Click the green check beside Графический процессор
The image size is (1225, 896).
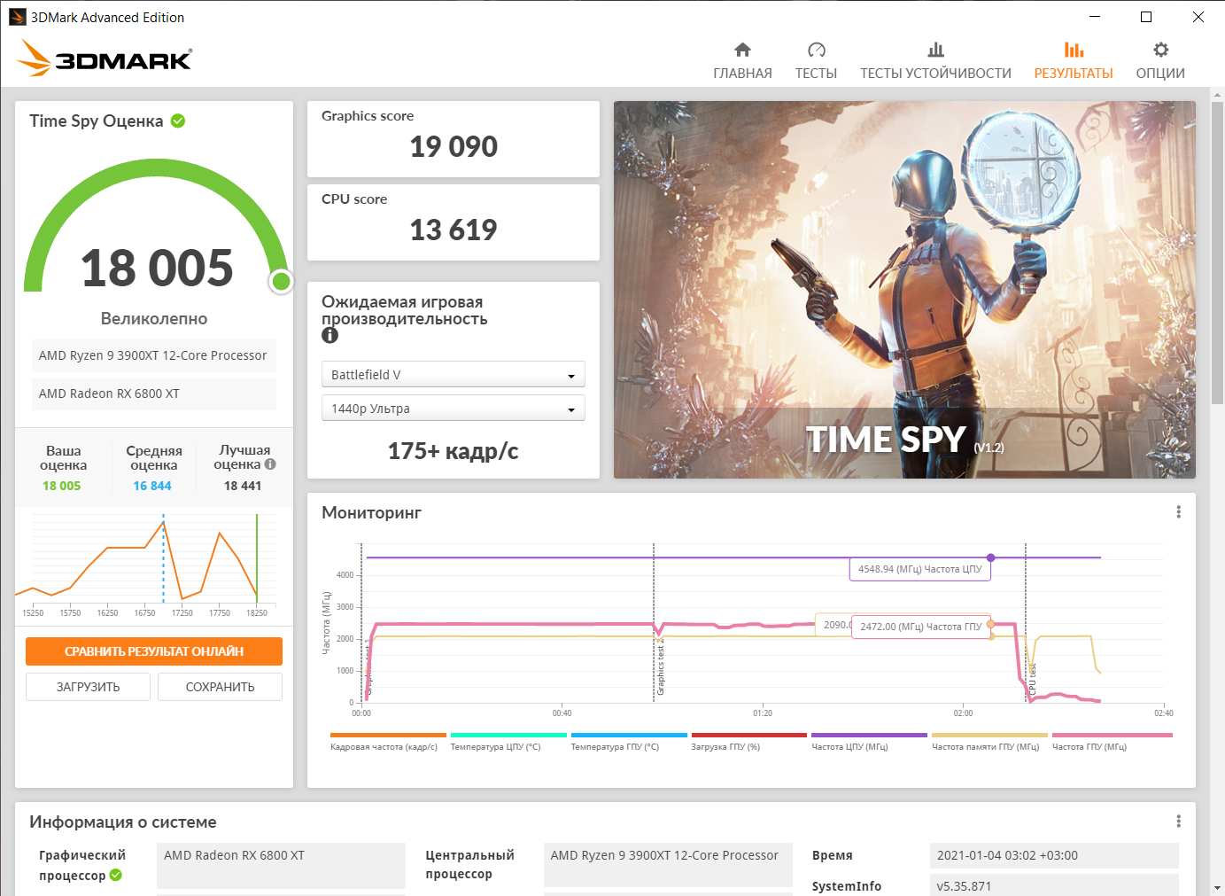pyautogui.click(x=116, y=876)
